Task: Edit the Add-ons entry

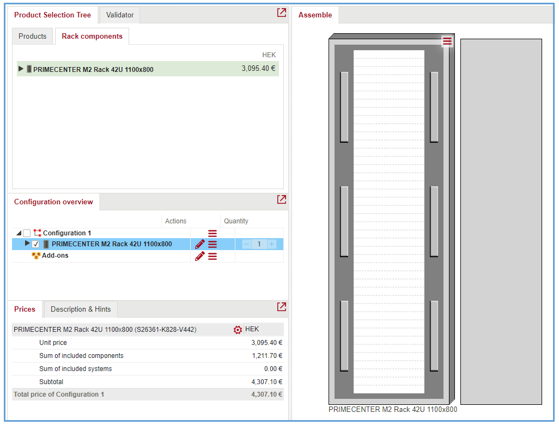Action: coord(199,256)
